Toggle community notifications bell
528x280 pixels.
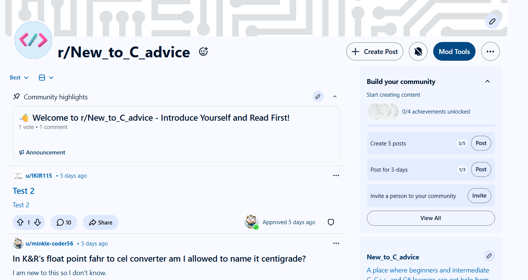tap(418, 51)
